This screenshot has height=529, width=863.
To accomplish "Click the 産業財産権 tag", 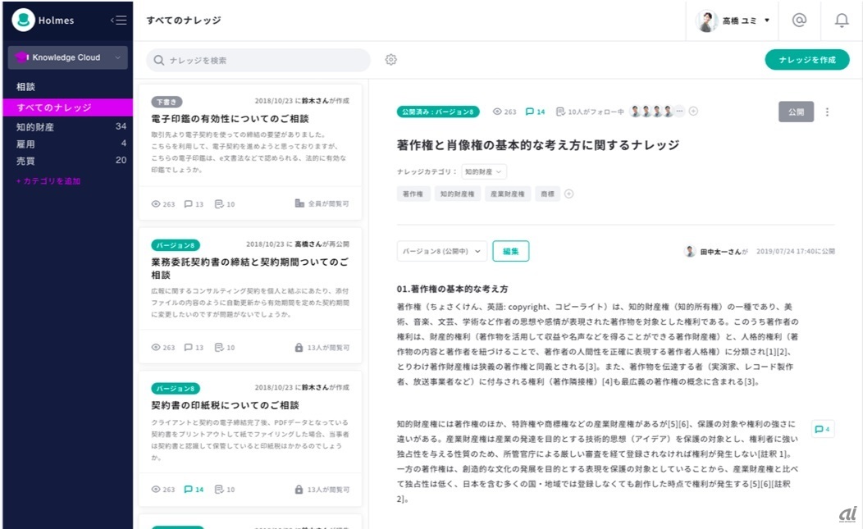I will coord(508,194).
